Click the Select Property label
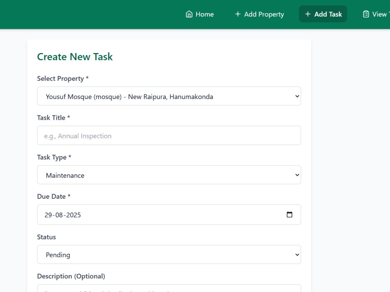The height and width of the screenshot is (292, 390). click(x=63, y=79)
